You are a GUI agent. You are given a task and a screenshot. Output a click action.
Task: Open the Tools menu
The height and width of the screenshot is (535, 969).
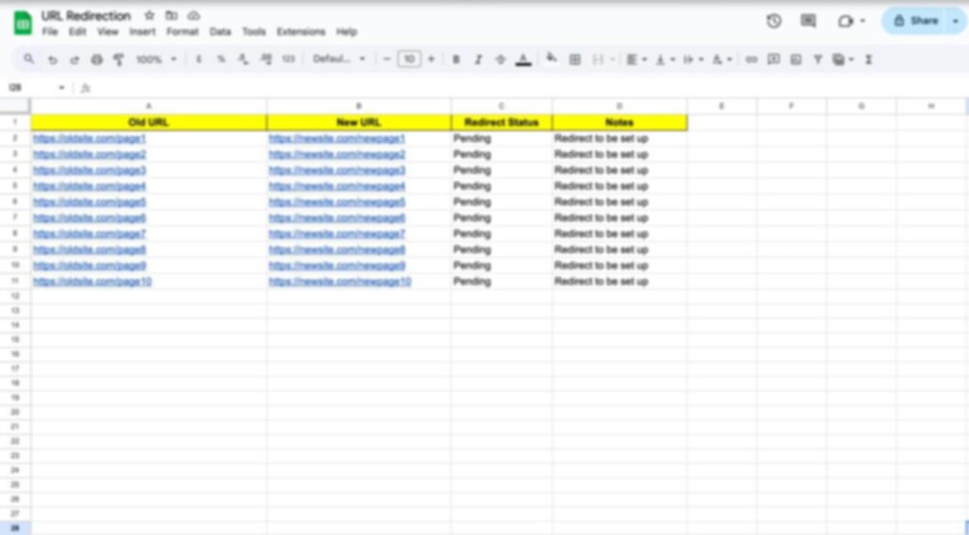point(254,31)
